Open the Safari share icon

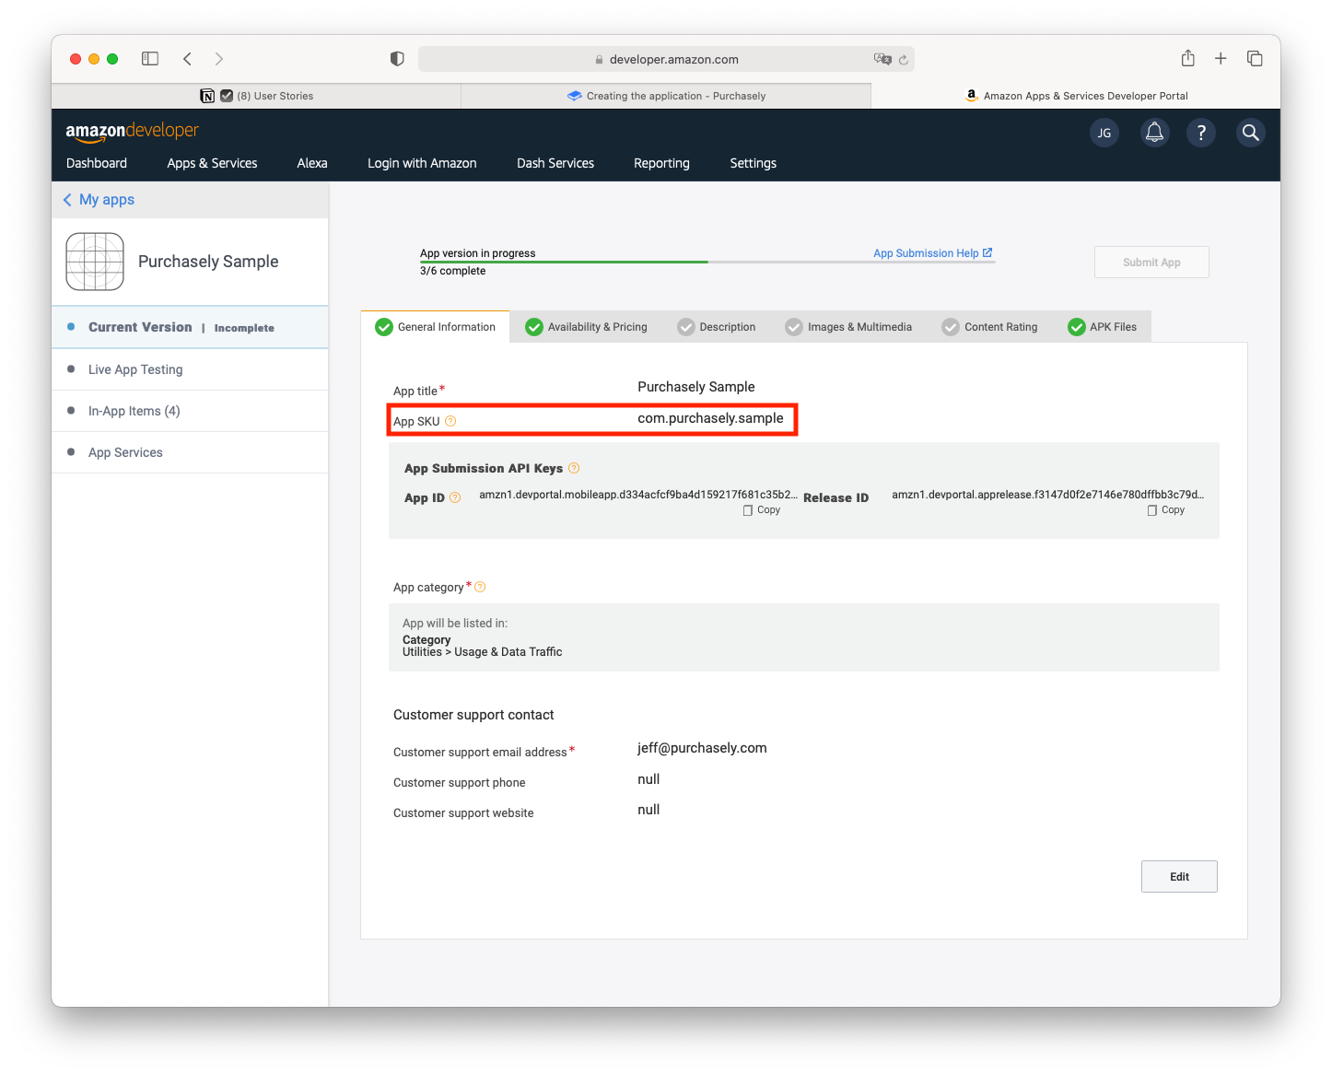tap(1188, 58)
